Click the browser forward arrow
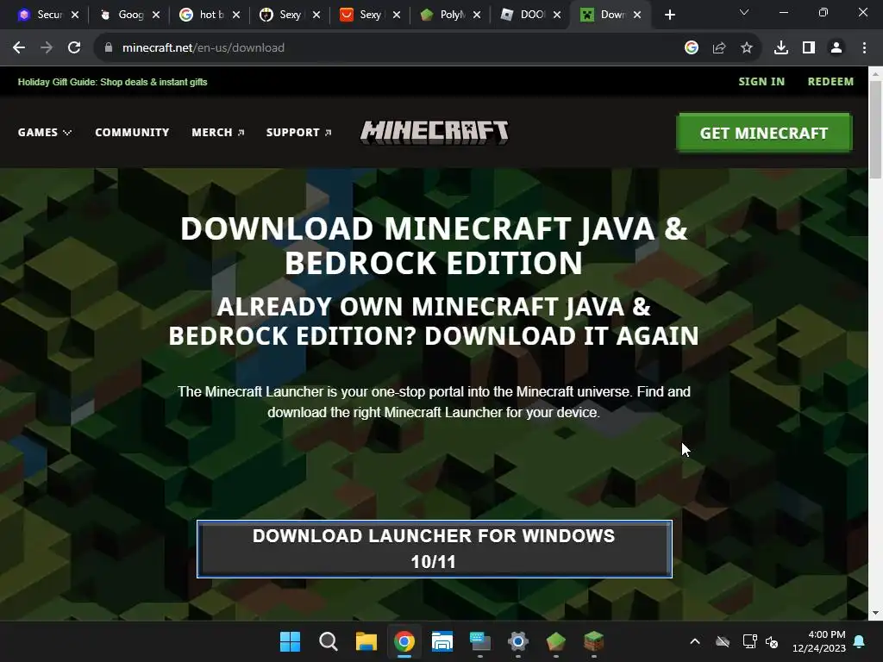Image resolution: width=883 pixels, height=662 pixels. (47, 48)
